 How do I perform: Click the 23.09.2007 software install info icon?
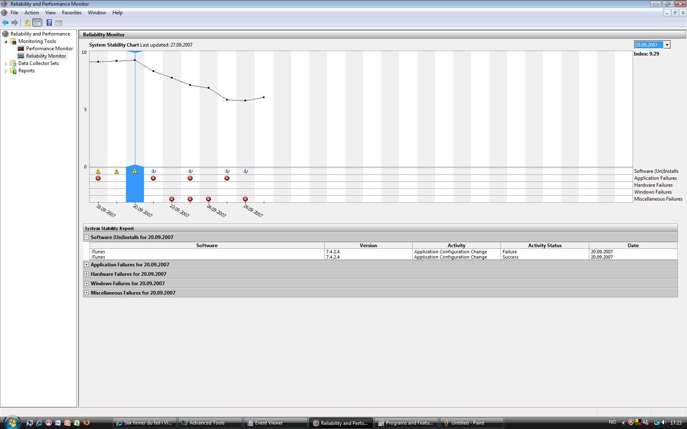190,172
